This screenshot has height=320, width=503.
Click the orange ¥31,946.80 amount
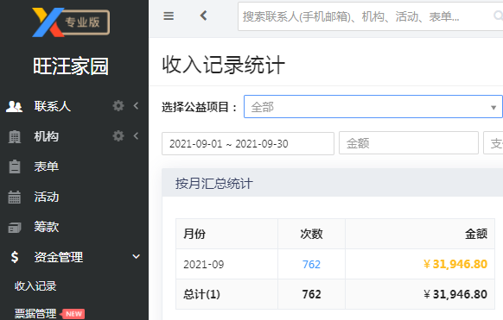(x=455, y=264)
